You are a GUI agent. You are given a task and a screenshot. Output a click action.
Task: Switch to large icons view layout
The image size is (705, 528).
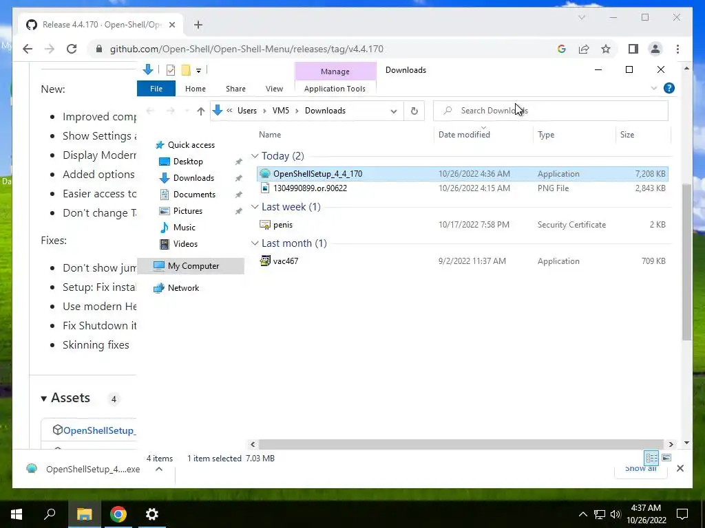pyautogui.click(x=666, y=457)
